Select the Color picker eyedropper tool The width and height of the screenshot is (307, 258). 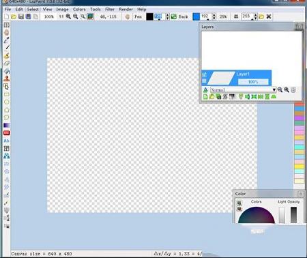pyautogui.click(x=7, y=40)
